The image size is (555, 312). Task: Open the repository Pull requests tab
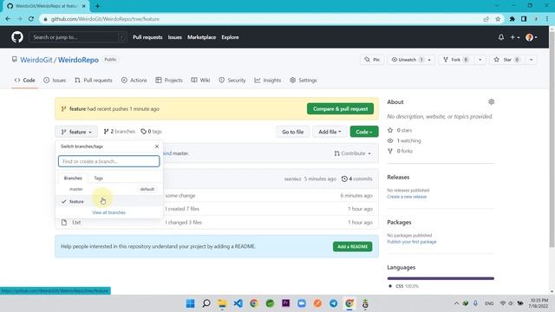(94, 81)
